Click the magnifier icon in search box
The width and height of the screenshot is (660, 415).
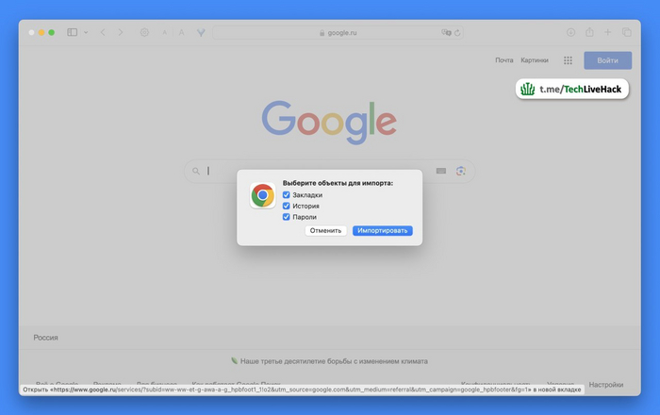[196, 171]
